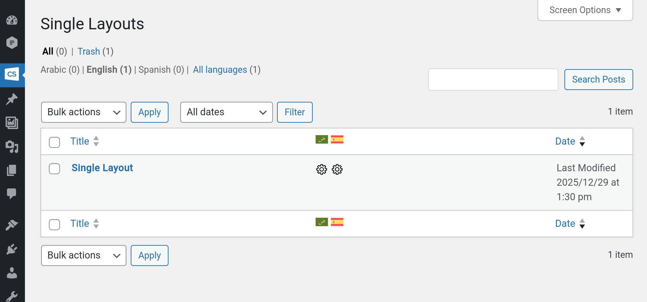Toggle select-all checkbox in table footer row
The width and height of the screenshot is (647, 302).
(54, 224)
